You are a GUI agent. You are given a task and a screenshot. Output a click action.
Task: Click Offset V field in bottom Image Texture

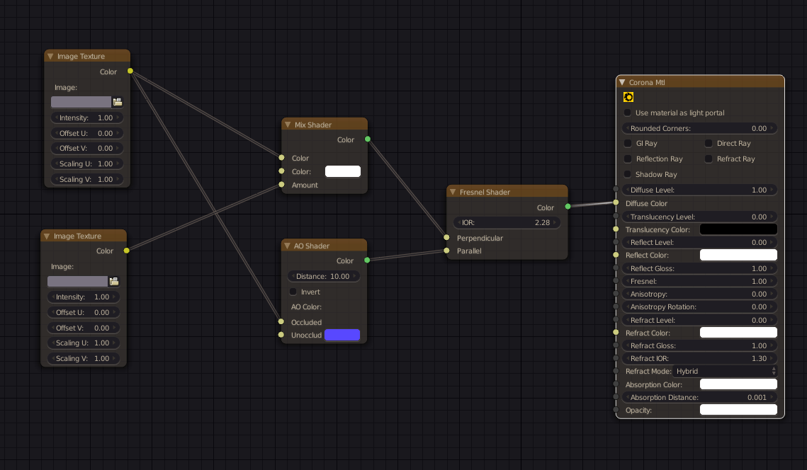84,328
